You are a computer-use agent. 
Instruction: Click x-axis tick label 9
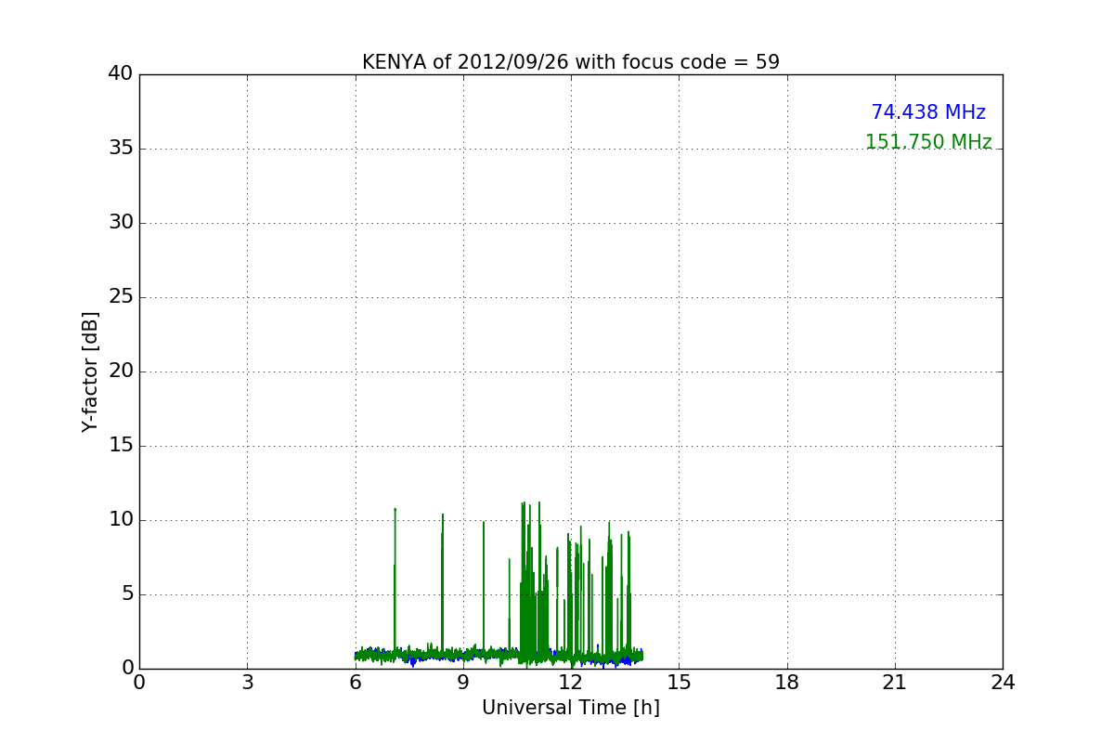pos(463,683)
